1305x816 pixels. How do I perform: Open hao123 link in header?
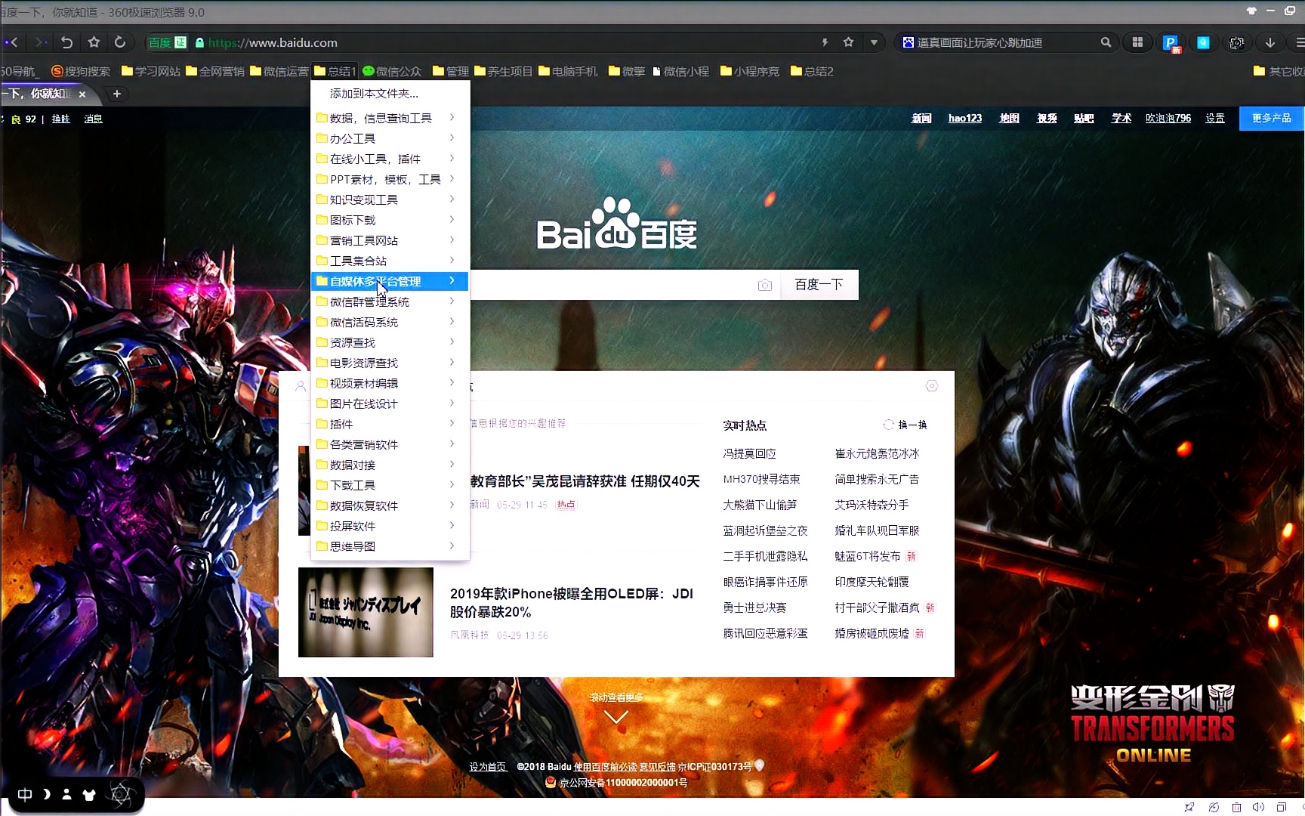coord(965,119)
